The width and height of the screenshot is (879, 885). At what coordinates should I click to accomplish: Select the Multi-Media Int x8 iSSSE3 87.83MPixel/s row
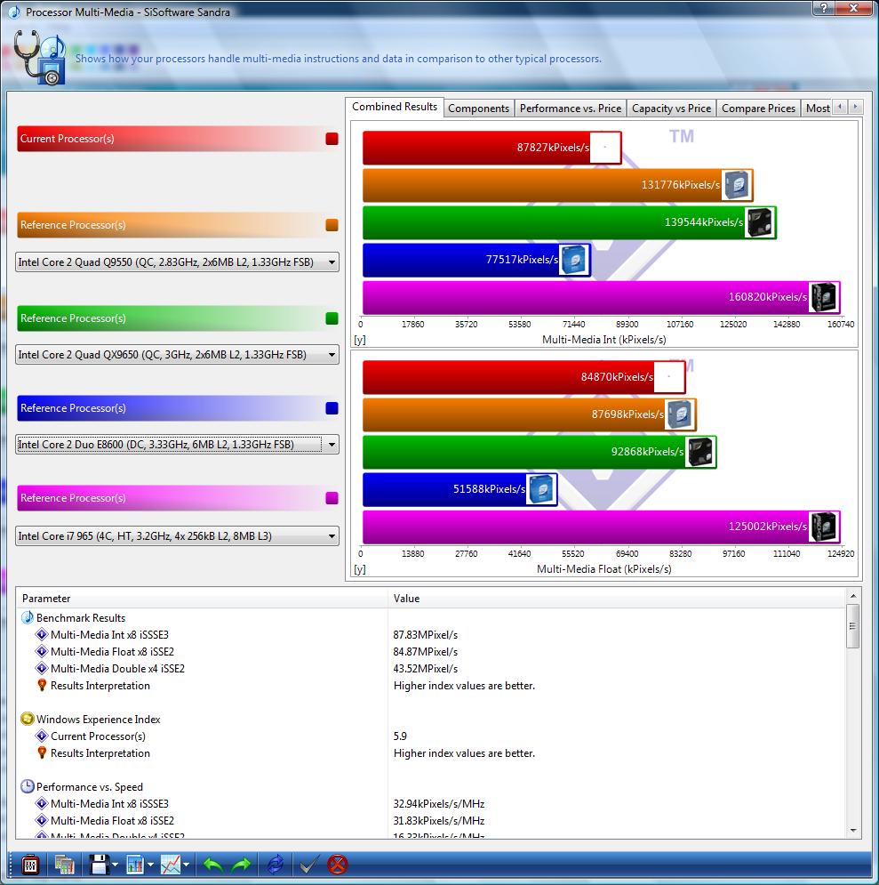point(431,635)
